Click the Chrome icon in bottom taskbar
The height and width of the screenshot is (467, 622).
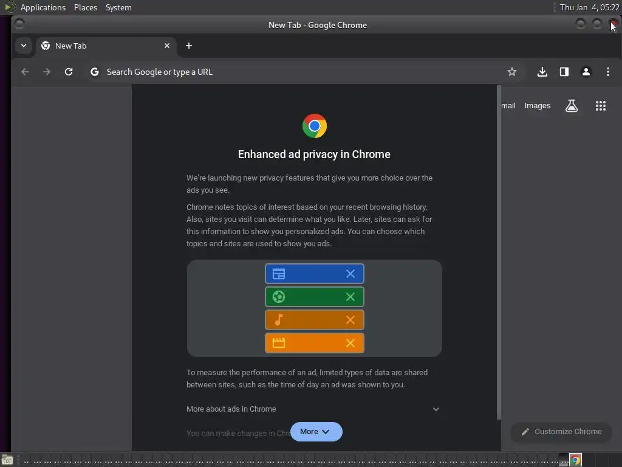575,460
